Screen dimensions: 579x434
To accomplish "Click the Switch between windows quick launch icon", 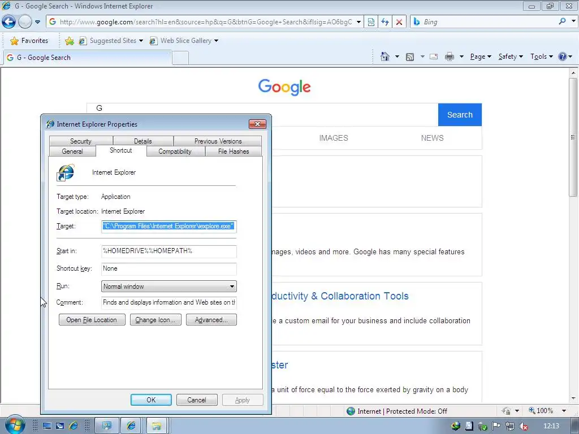I will tap(60, 426).
